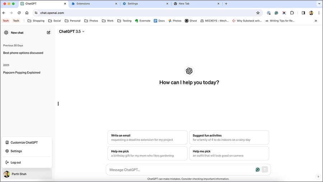The height and width of the screenshot is (182, 323).
Task: Select Help me pick birthday gift suggestion
Action: pyautogui.click(x=148, y=153)
